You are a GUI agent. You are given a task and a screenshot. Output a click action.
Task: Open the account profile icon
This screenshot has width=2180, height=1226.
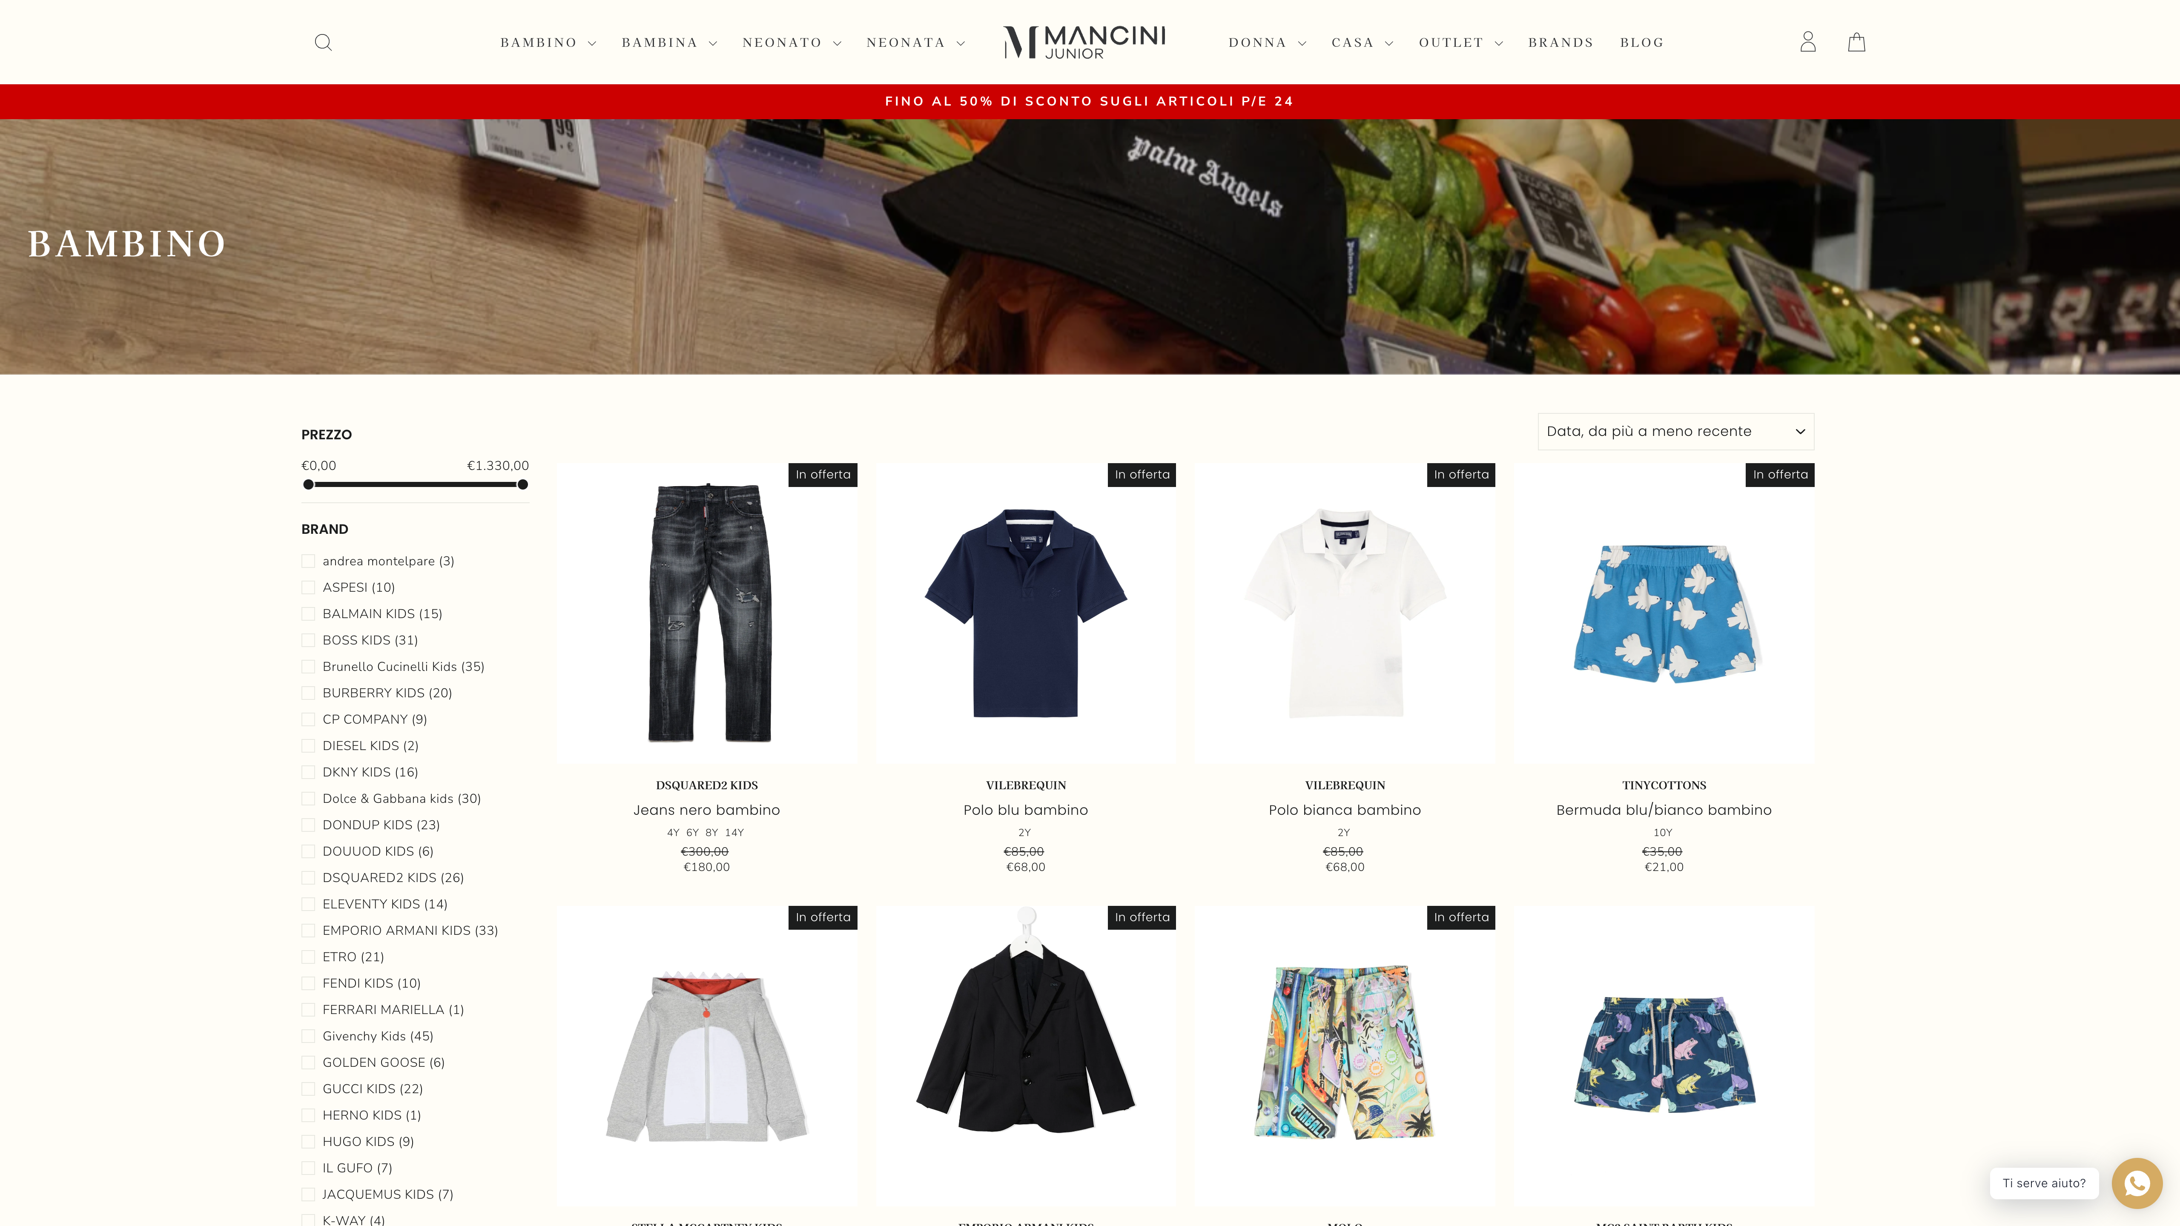tap(1807, 42)
